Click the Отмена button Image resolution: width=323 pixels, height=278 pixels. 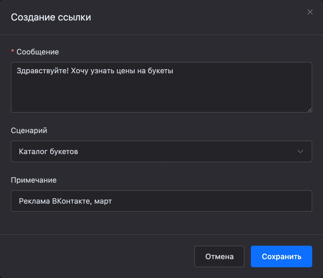(x=219, y=256)
